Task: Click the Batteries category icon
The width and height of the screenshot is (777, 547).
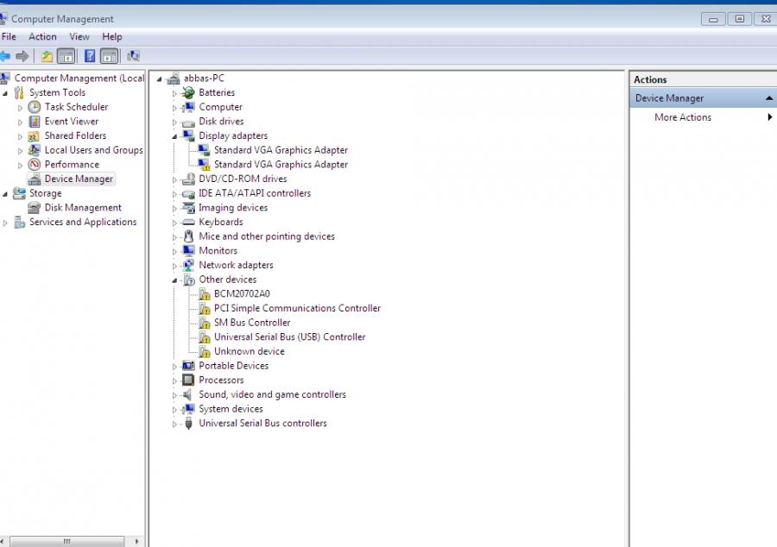Action: [188, 92]
